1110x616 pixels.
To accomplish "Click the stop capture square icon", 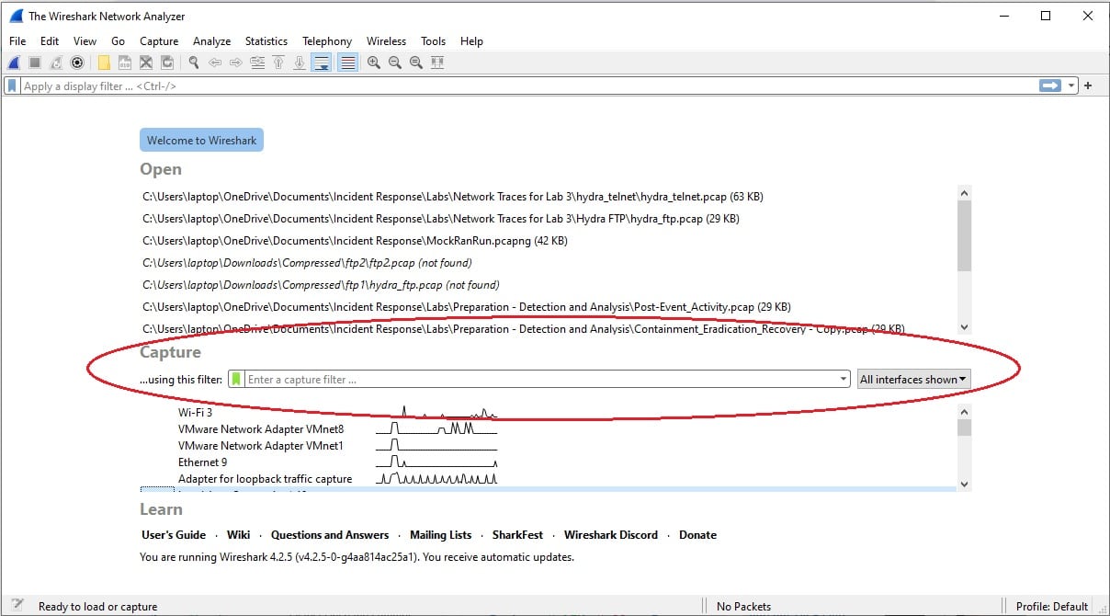I will coord(34,63).
